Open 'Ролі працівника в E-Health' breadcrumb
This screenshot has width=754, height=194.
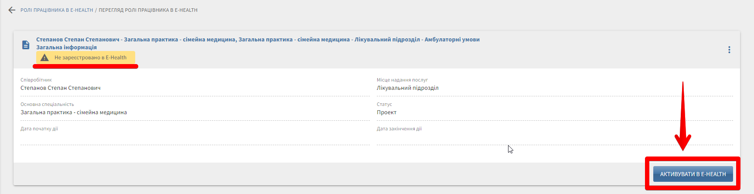[x=57, y=10]
